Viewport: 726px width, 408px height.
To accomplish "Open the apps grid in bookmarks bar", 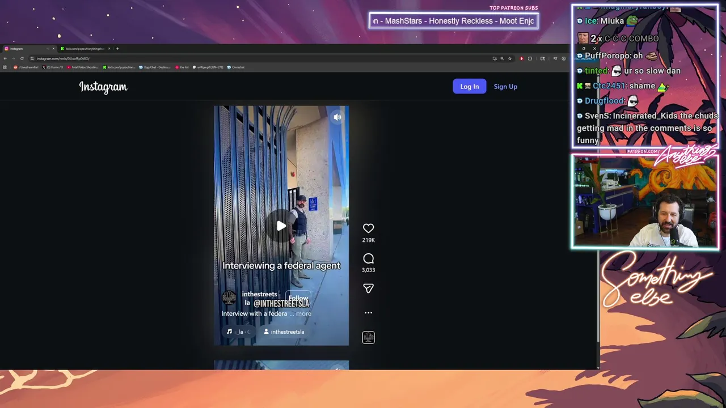I will [5, 67].
